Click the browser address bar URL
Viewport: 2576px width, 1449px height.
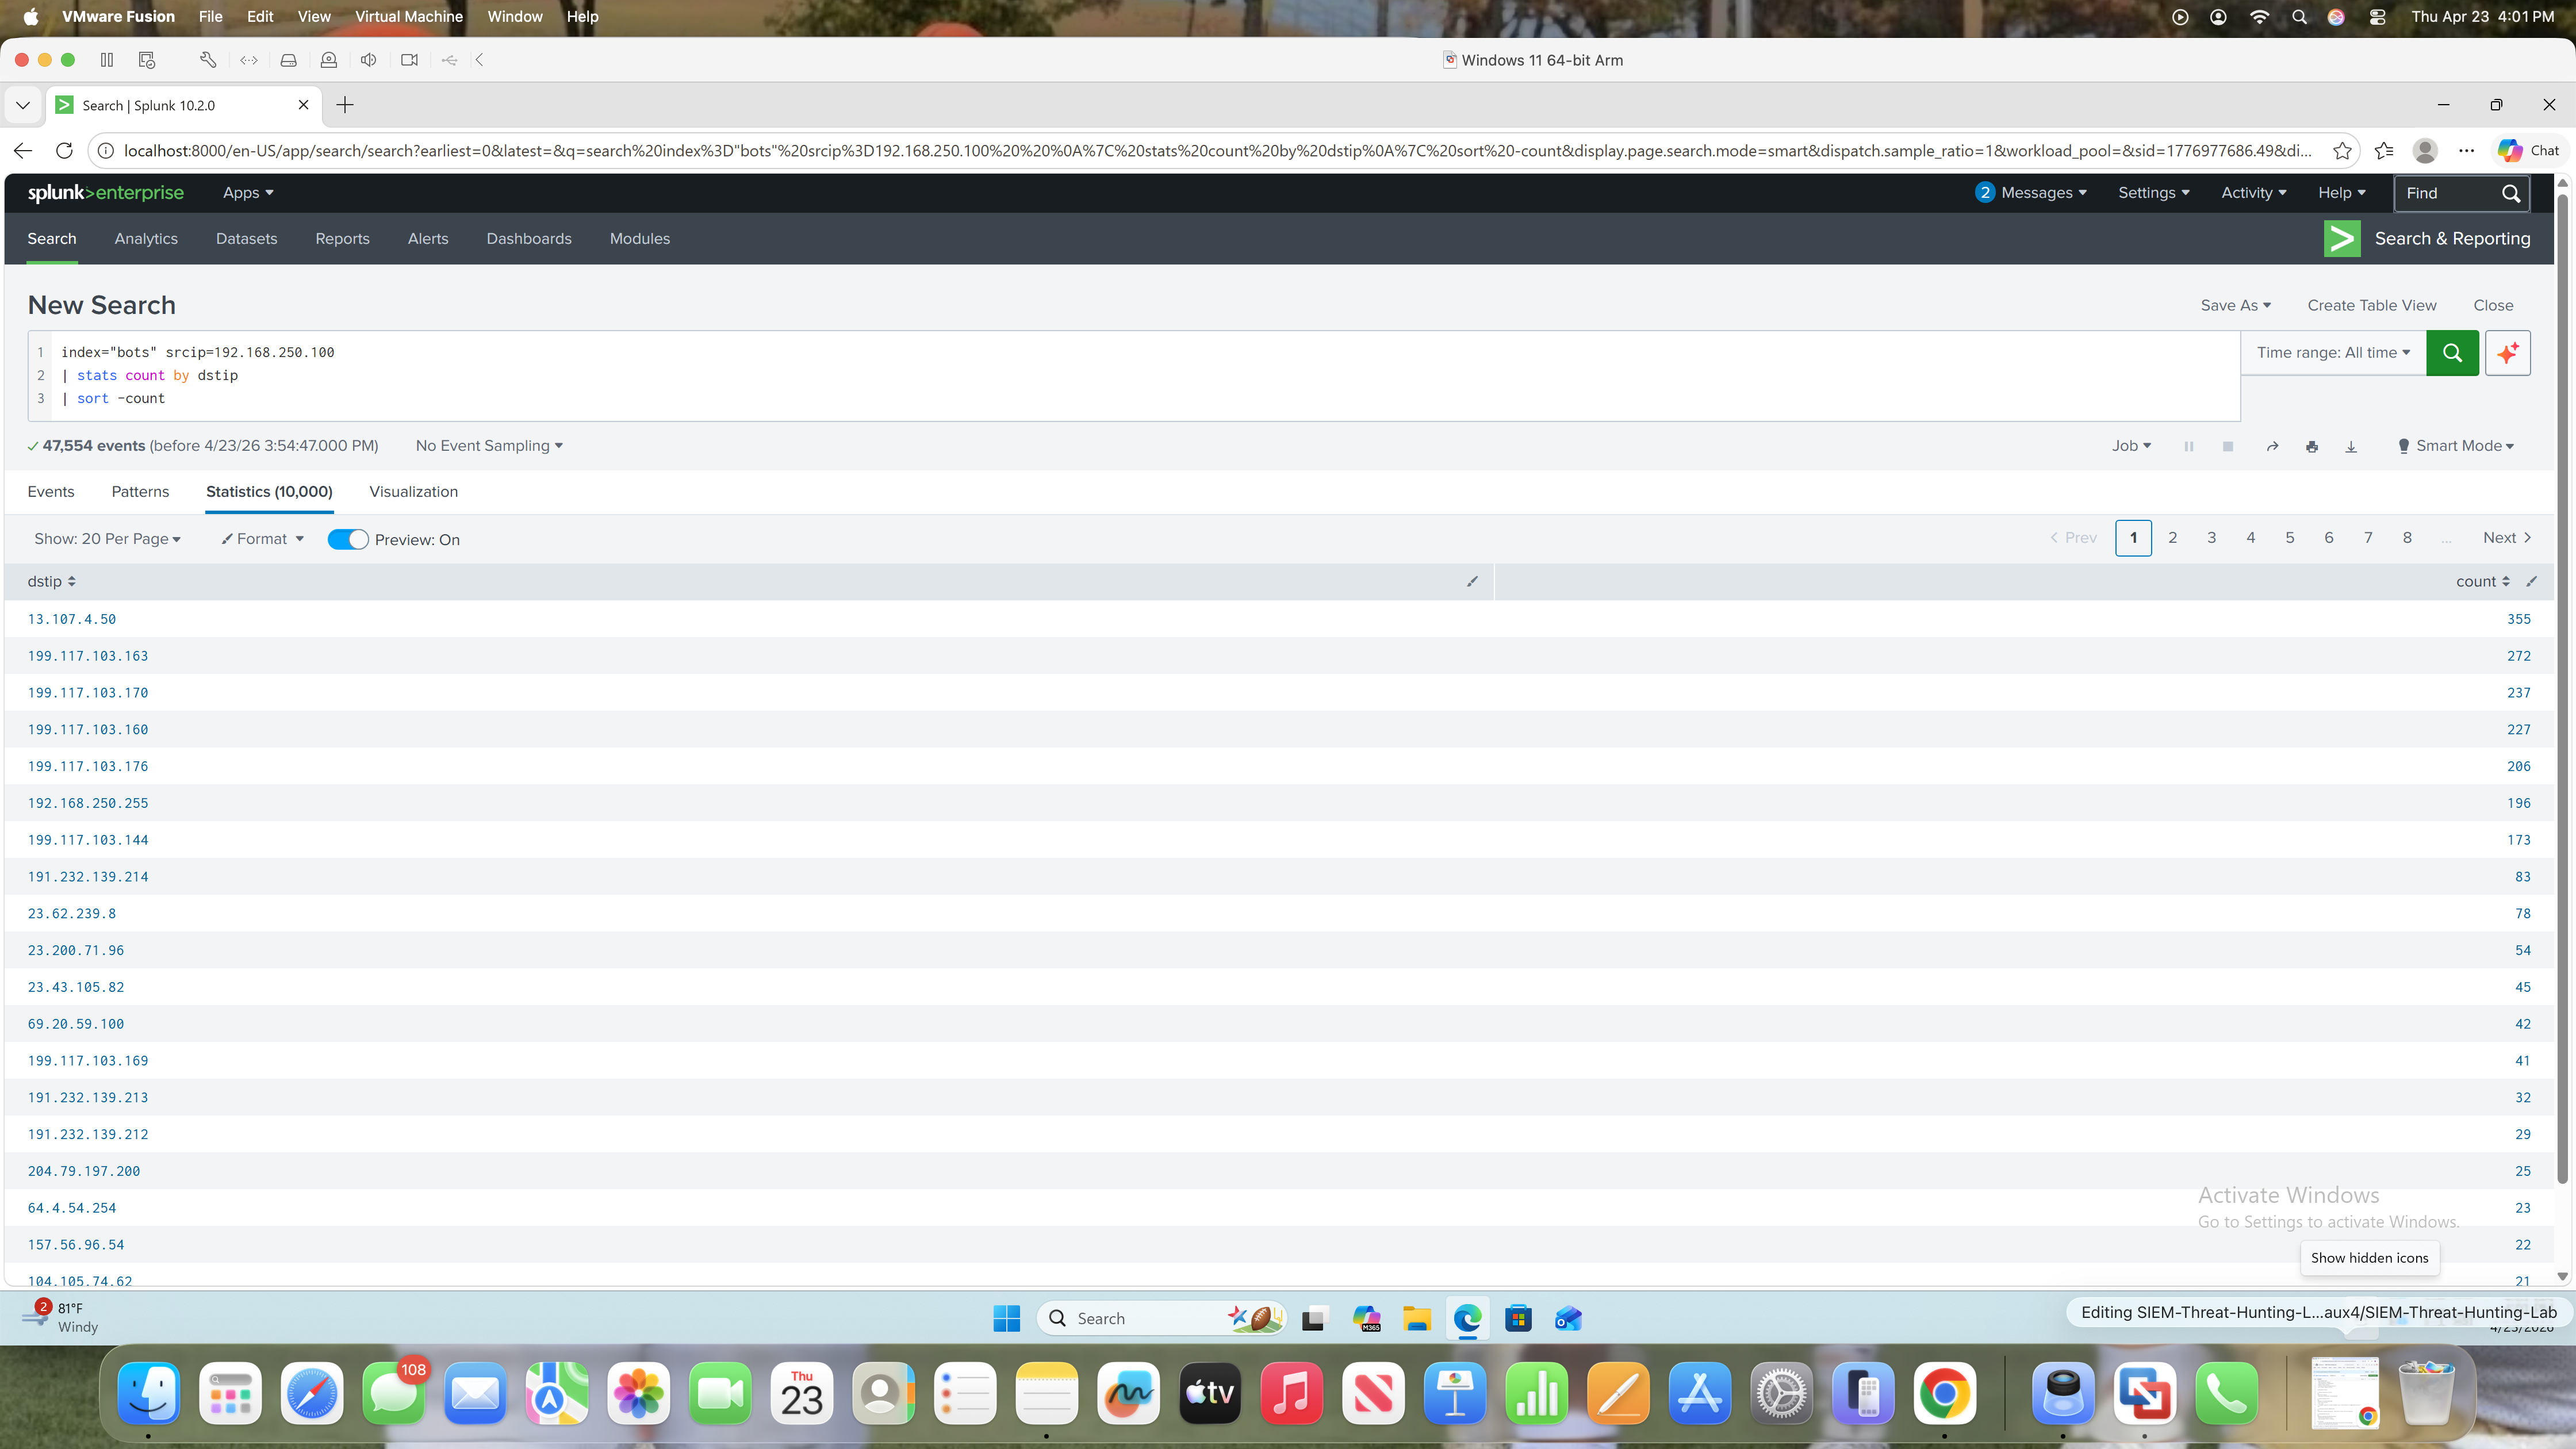click(1217, 151)
